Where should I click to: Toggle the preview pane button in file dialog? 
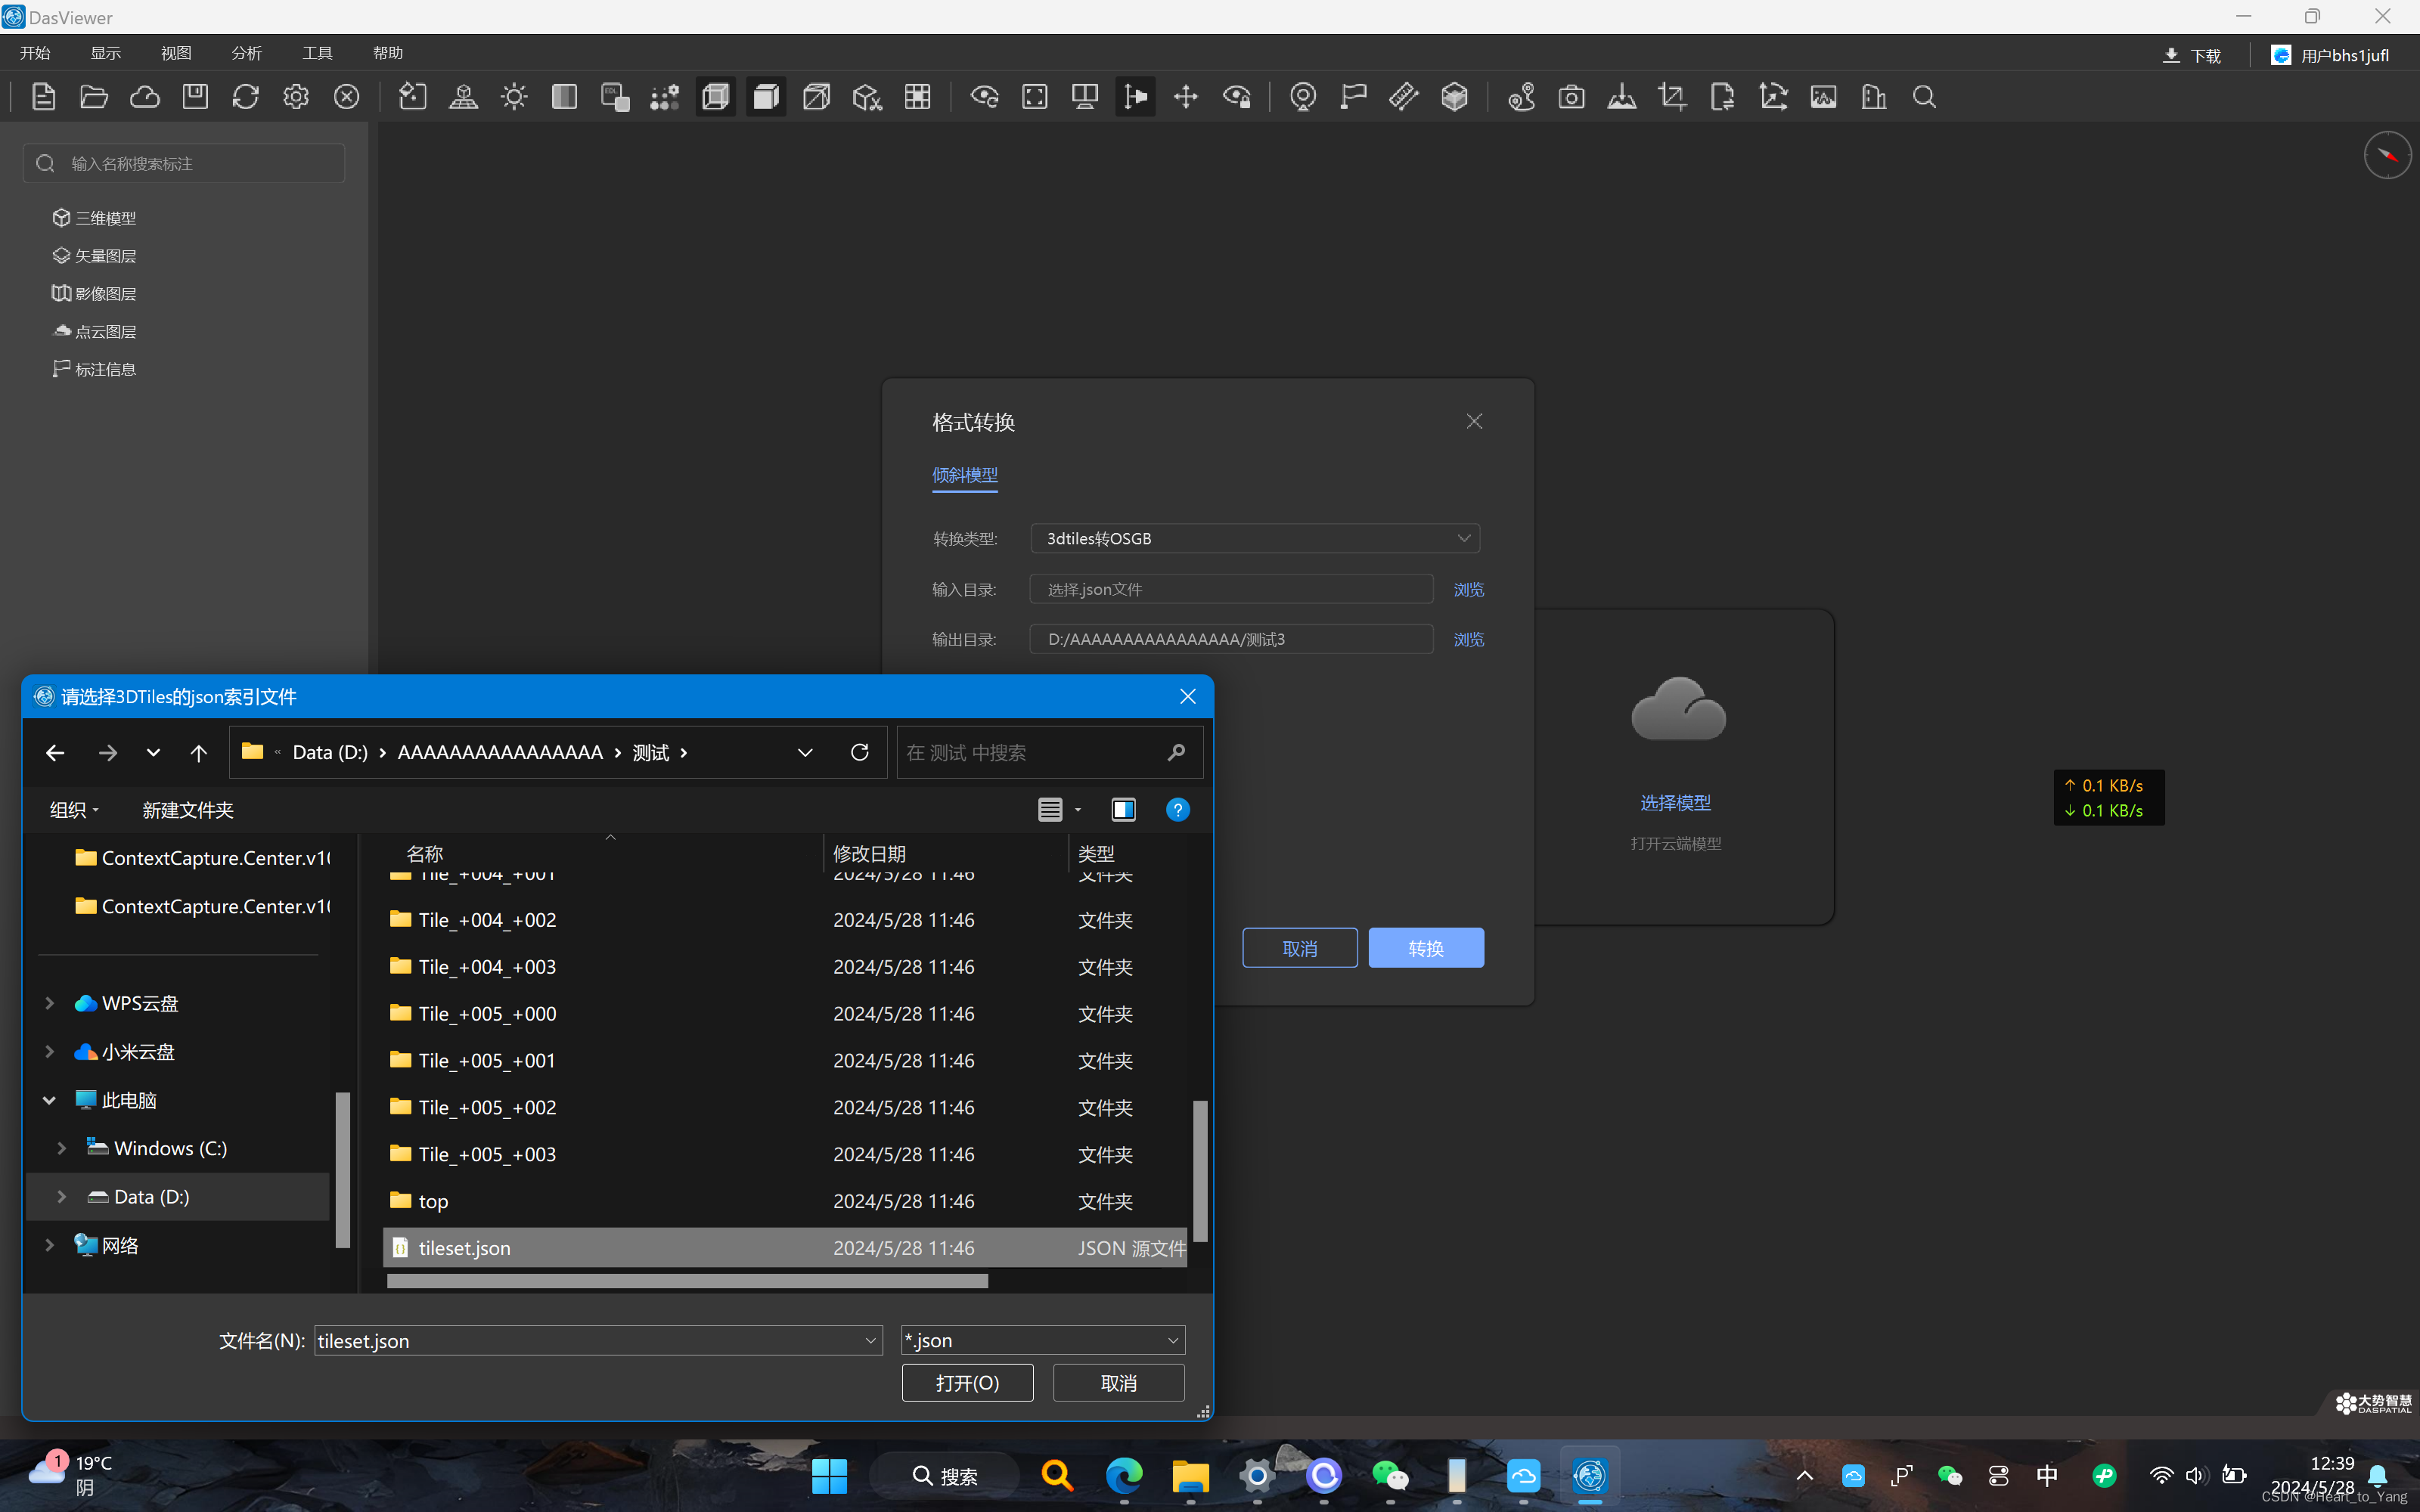[x=1123, y=810]
